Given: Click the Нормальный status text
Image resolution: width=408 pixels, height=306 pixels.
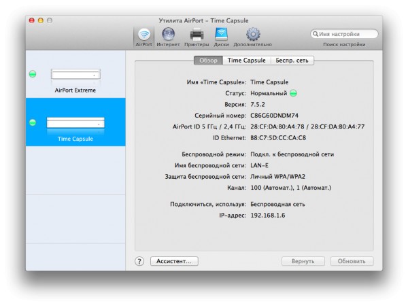Looking at the screenshot, I should pos(269,93).
